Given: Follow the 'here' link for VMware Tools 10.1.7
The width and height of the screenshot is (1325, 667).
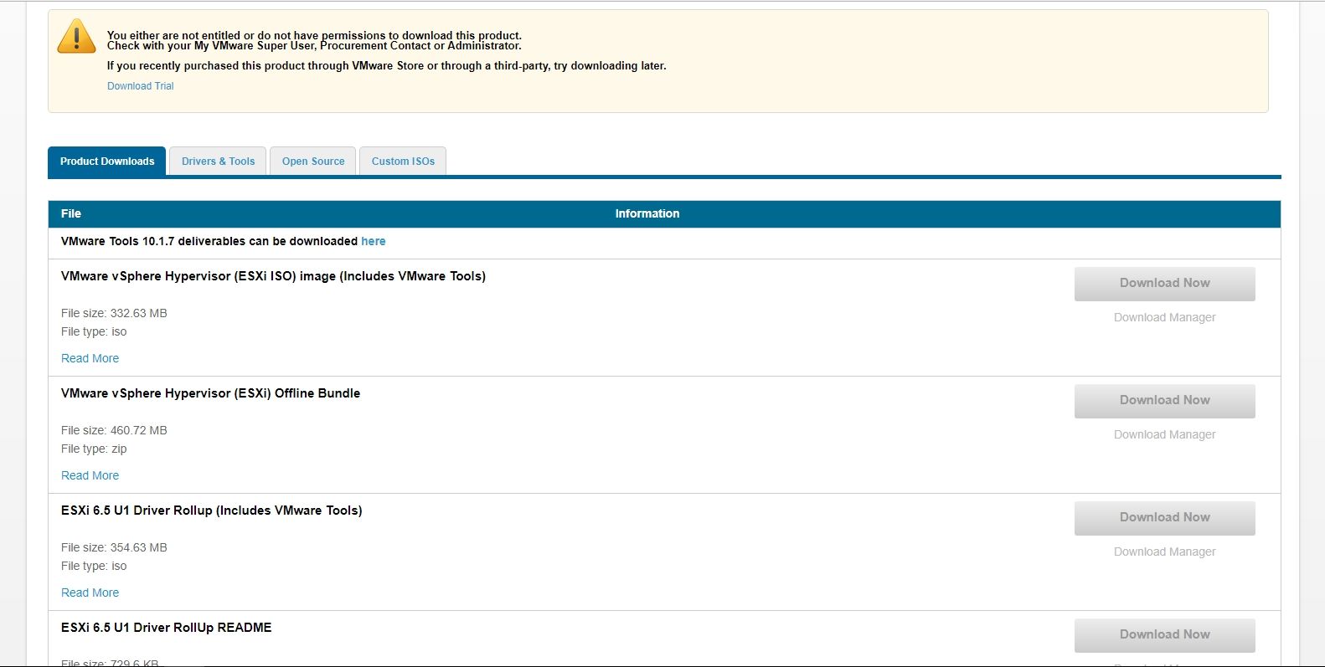Looking at the screenshot, I should coord(374,241).
